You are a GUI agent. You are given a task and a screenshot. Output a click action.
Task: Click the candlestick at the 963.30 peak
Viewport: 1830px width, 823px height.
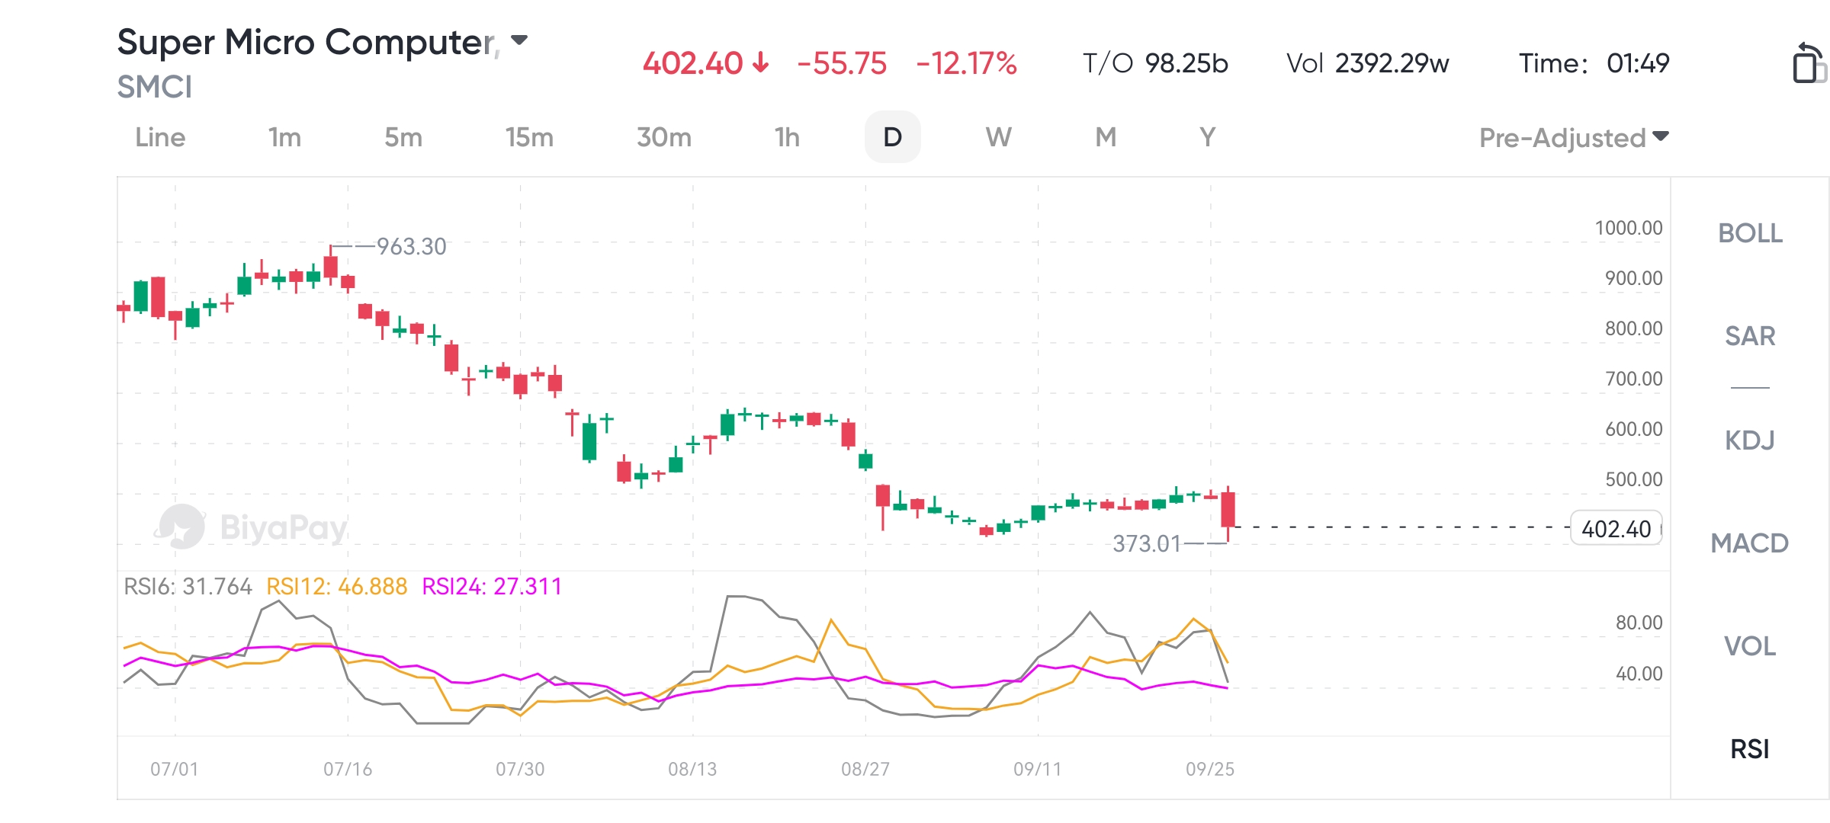click(330, 266)
